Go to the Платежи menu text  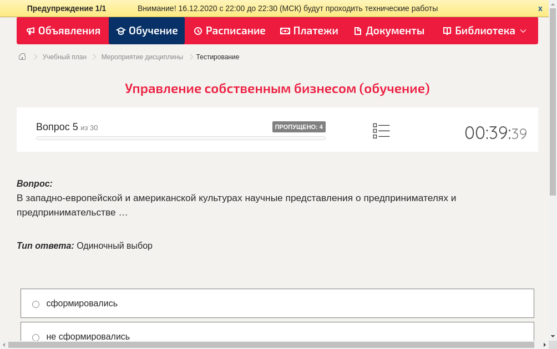tap(316, 31)
